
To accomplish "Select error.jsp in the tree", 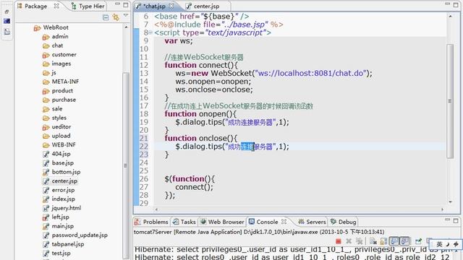I will (59, 190).
